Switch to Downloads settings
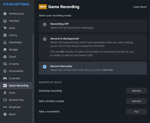The width and height of the screenshot is (150, 123). (x=16, y=42)
